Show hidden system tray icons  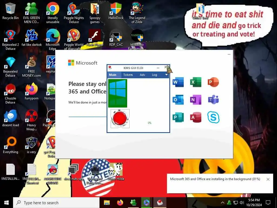pyautogui.click(x=223, y=203)
